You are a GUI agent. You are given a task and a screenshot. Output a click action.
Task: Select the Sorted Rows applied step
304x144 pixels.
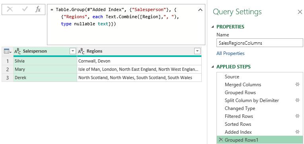pyautogui.click(x=259, y=124)
